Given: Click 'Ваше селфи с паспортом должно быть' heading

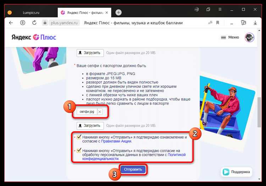Looking at the screenshot, I should [x=111, y=66].
